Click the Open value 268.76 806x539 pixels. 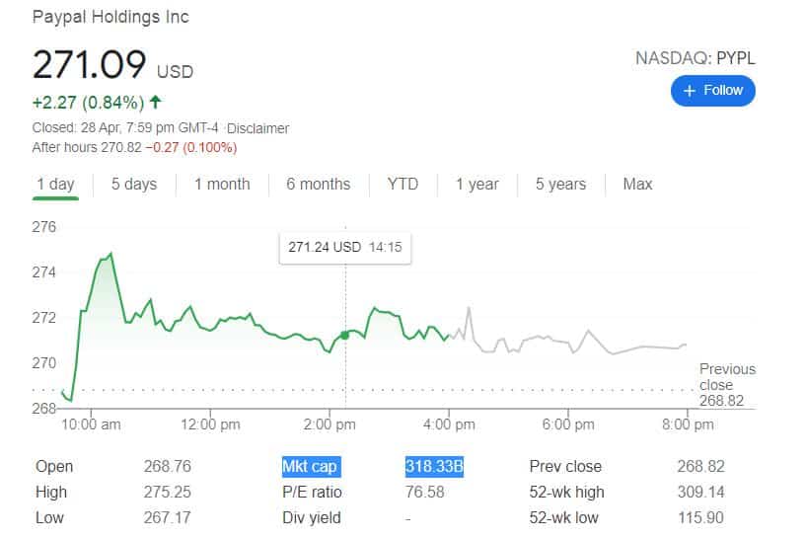(167, 467)
